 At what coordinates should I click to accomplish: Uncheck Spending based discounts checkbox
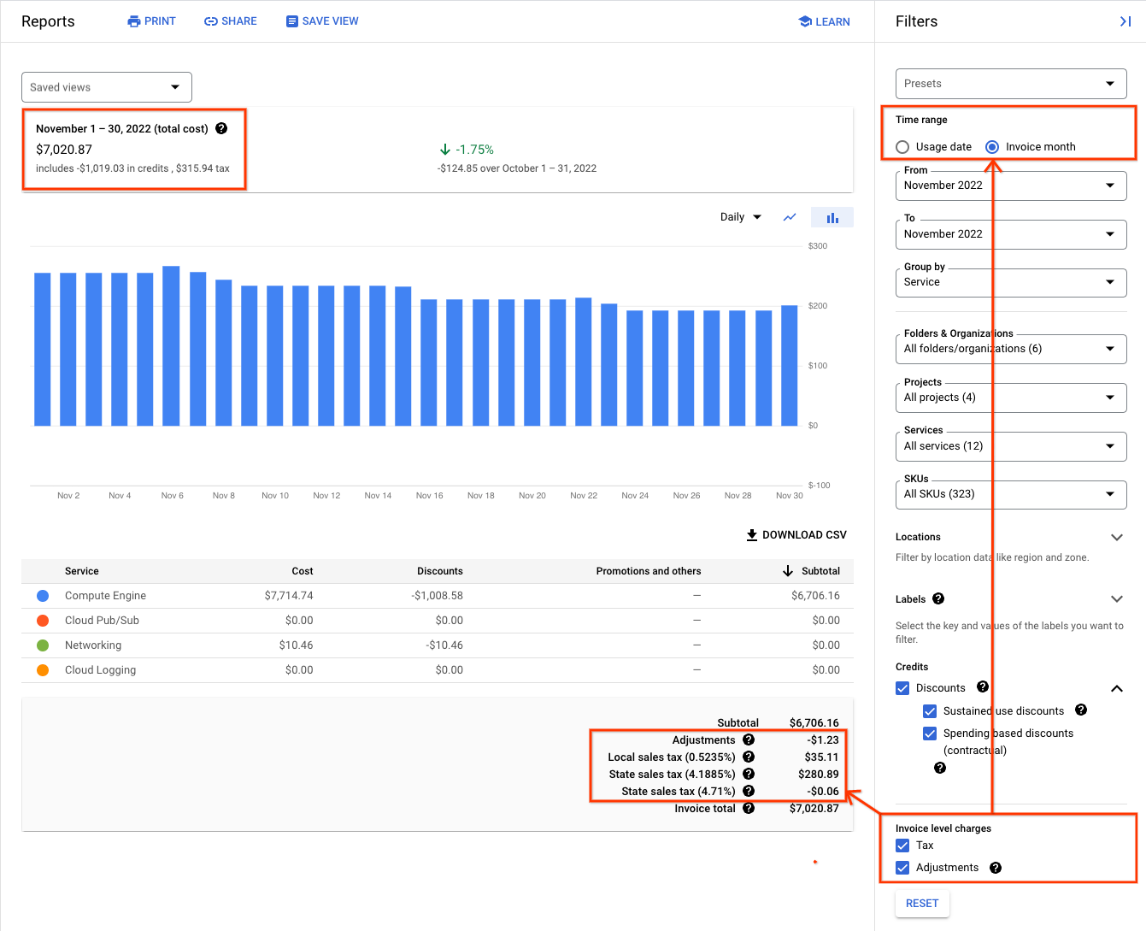(930, 734)
